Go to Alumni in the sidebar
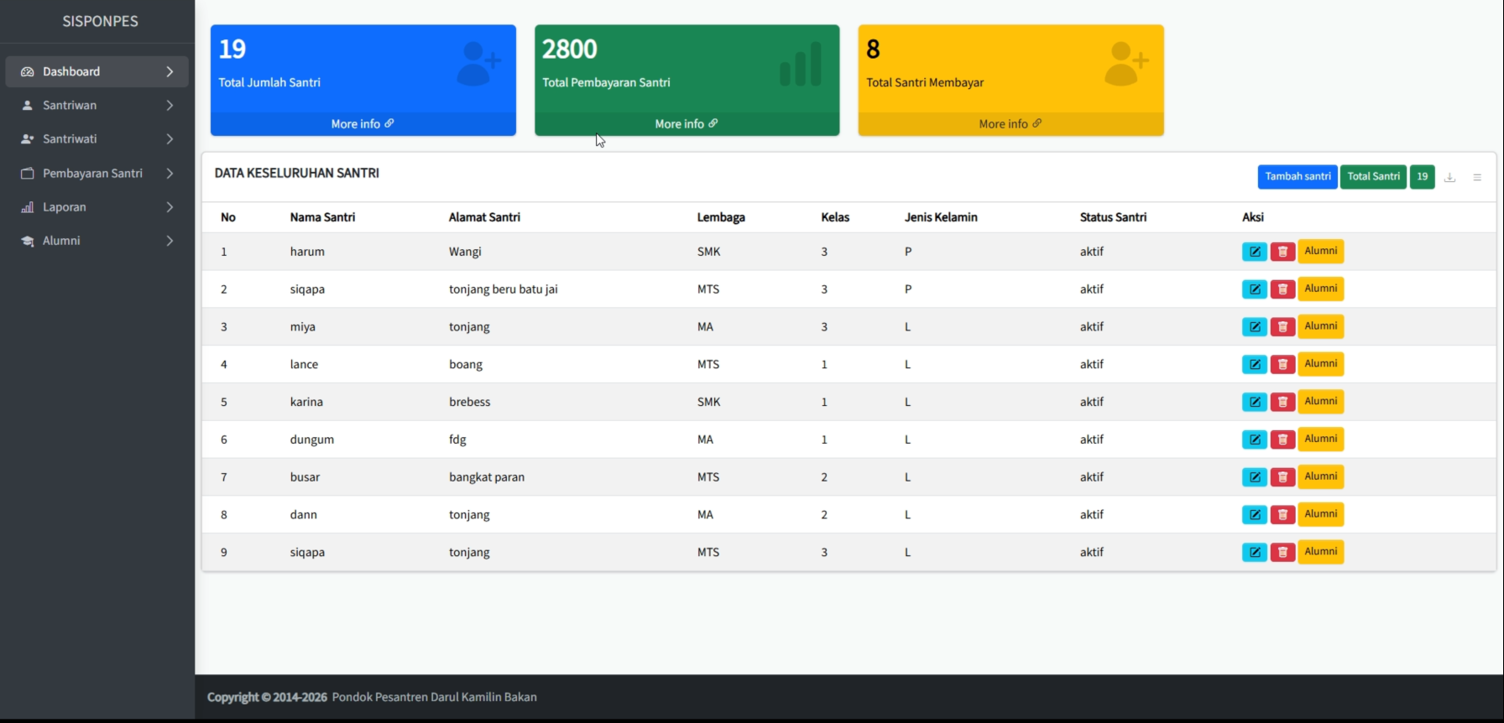Viewport: 1504px width, 723px height. coord(97,241)
